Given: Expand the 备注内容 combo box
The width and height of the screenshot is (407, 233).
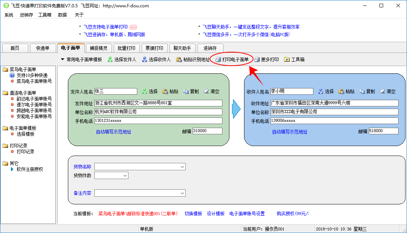Looking at the screenshot, I should click(182, 193).
